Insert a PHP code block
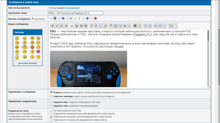 (160, 26)
